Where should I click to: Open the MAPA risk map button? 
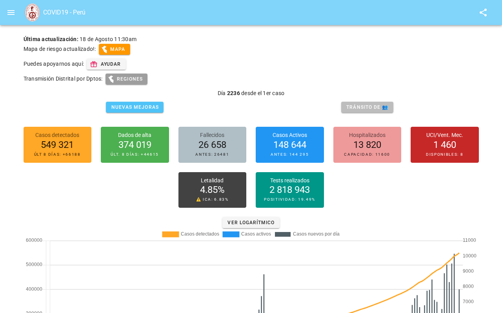[115, 49]
